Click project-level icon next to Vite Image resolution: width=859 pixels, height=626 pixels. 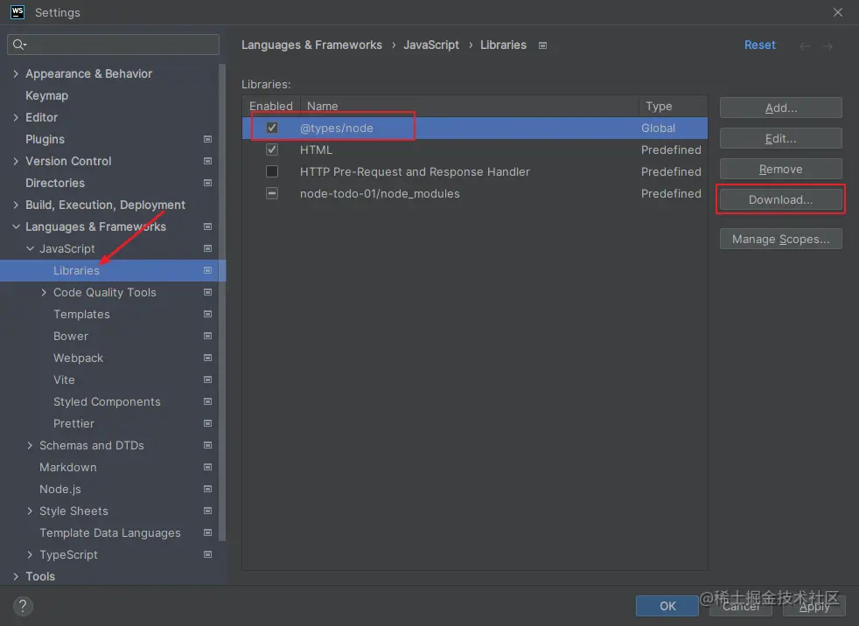pos(207,379)
